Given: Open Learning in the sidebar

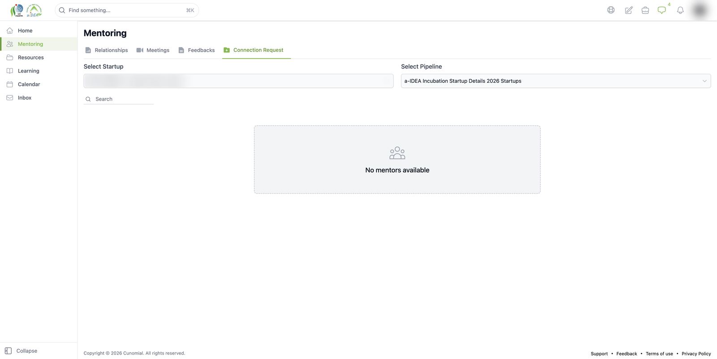Looking at the screenshot, I should (39, 71).
